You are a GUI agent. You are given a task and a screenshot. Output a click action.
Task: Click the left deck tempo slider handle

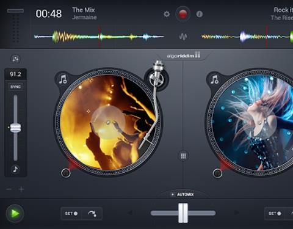point(15,128)
